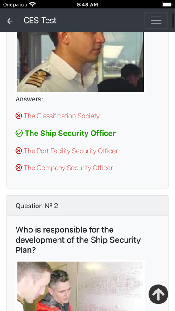Viewport: 175px width, 311px height.
Task: Click the Answers: label
Action: pyautogui.click(x=29, y=99)
